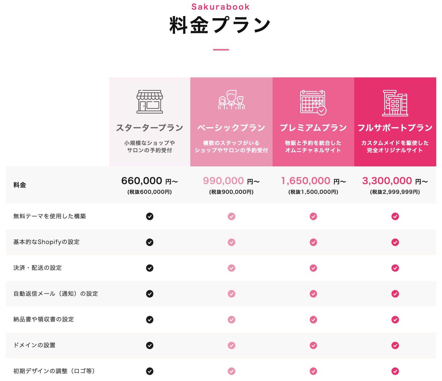Select the ベーシックプラン column heading
This screenshot has width=442, height=381.
point(231,128)
